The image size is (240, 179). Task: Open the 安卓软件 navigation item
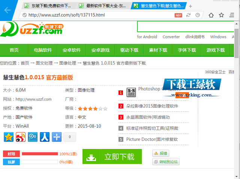tap(72, 50)
